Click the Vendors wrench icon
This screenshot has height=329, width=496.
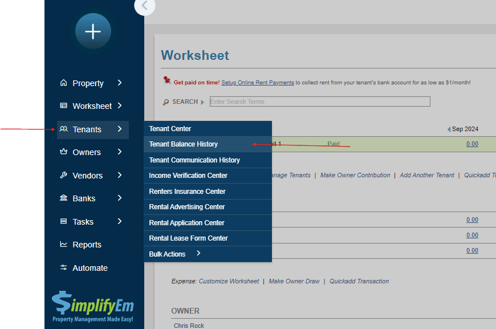pos(63,176)
